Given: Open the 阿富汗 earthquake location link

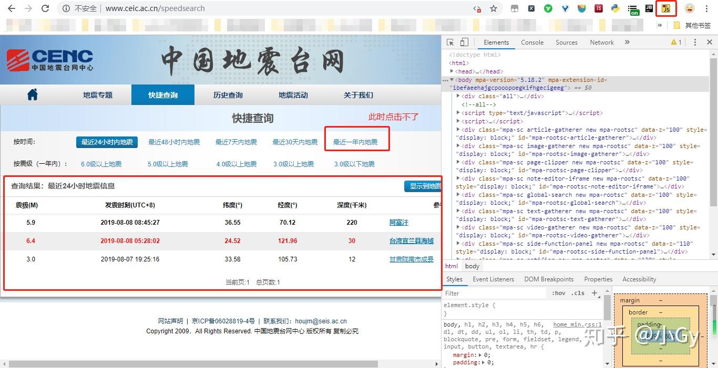Looking at the screenshot, I should point(399,223).
